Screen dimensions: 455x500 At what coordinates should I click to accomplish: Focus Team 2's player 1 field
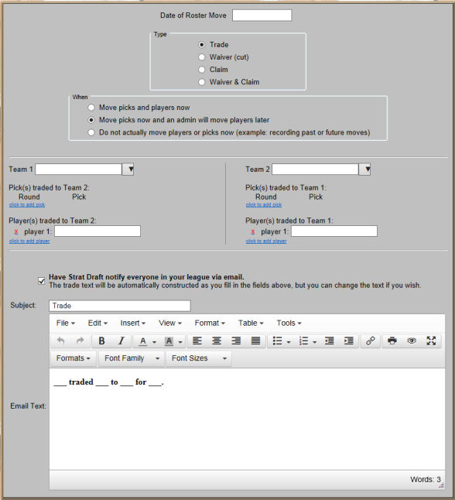(x=334, y=231)
